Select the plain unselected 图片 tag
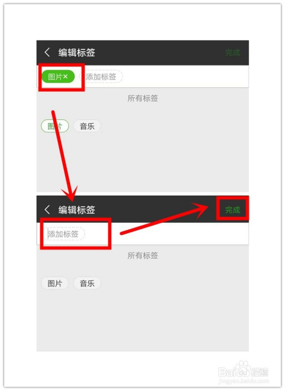The height and width of the screenshot is (391, 285). (55, 283)
